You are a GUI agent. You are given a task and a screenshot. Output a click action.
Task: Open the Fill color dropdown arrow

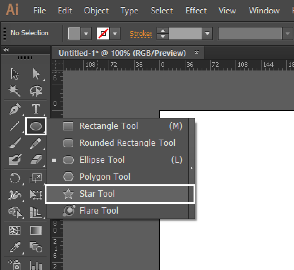86,33
